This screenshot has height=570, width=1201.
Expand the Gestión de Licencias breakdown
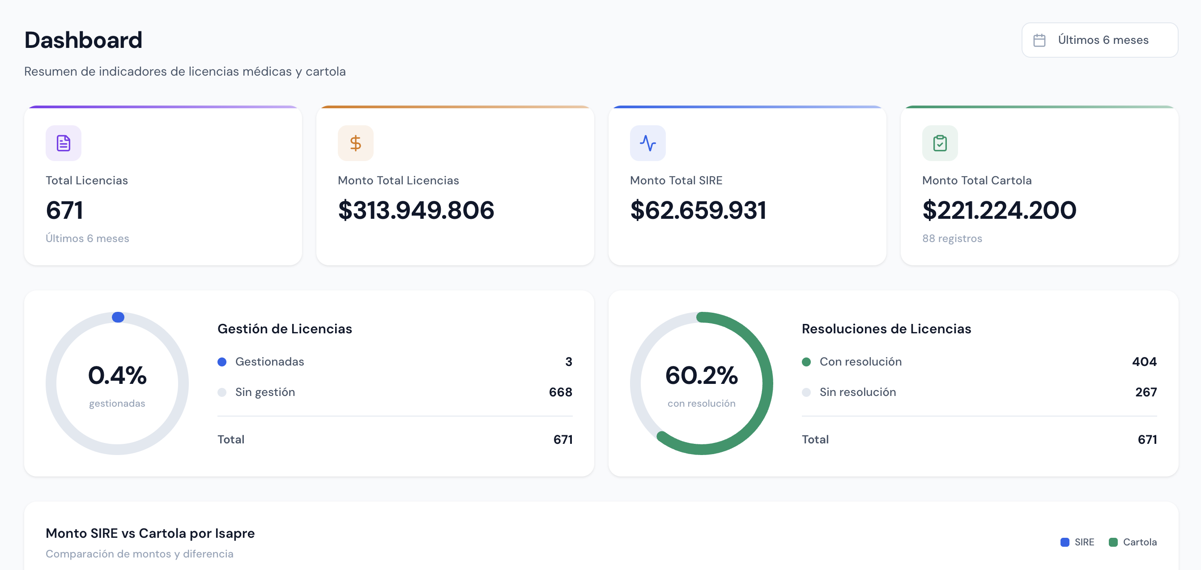click(285, 329)
